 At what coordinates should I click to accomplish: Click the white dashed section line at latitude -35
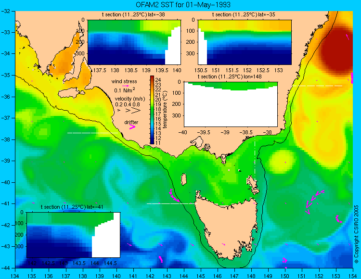pos(317,86)
